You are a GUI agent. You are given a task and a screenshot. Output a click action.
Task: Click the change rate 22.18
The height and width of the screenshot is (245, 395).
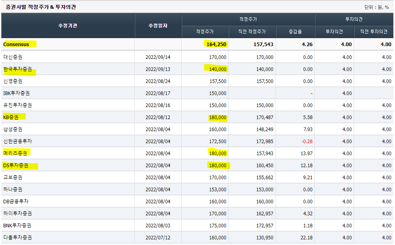(307, 238)
